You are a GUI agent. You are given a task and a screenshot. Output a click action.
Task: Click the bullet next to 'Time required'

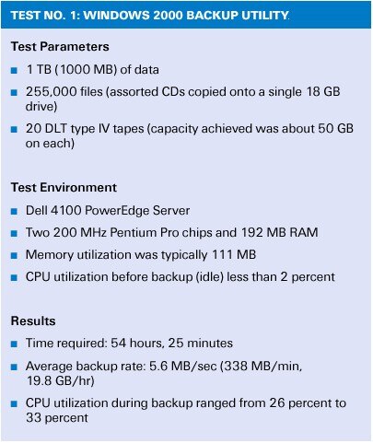coord(14,344)
